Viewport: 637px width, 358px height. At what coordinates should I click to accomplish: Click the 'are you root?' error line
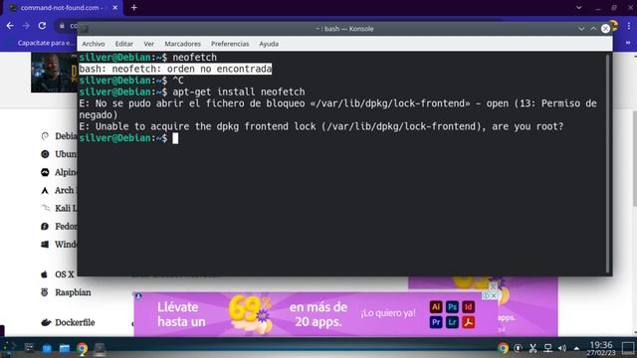[x=320, y=126]
